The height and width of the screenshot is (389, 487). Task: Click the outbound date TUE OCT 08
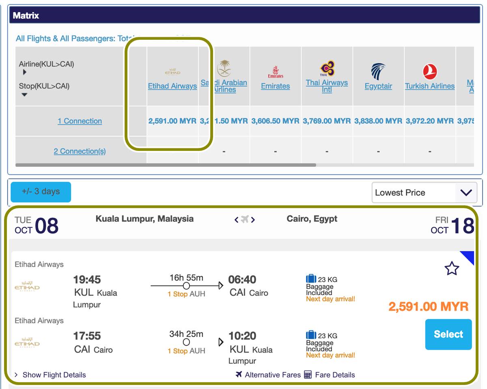pyautogui.click(x=37, y=225)
